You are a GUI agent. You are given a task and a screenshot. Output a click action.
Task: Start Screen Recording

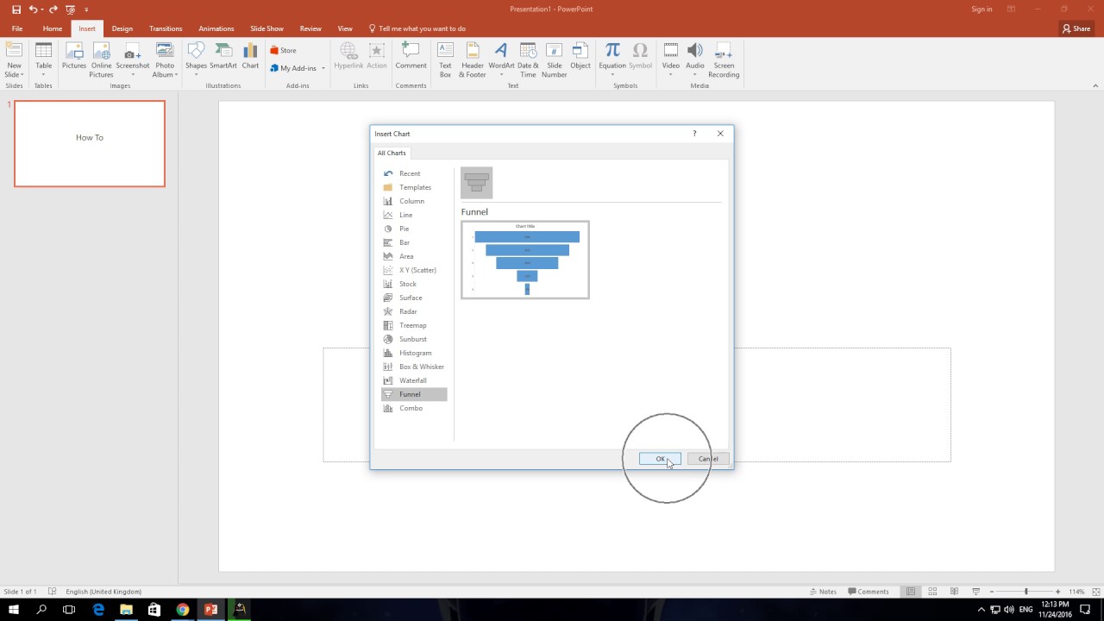(x=724, y=59)
